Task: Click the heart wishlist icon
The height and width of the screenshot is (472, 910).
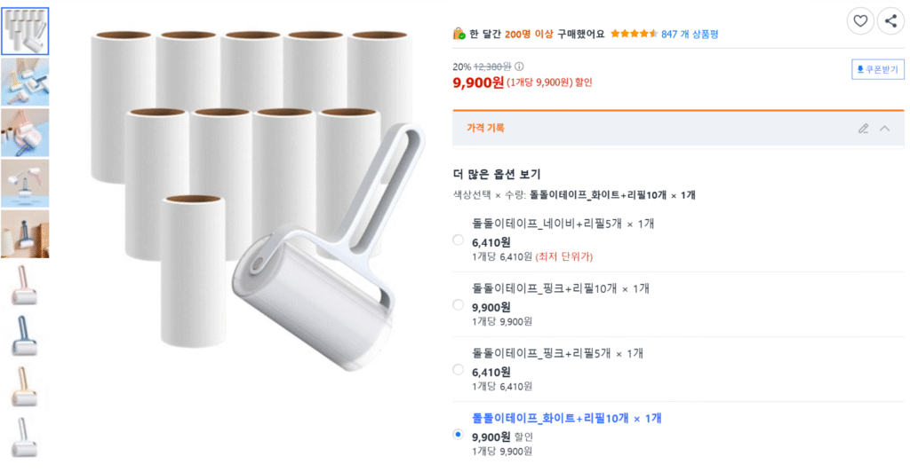Action: (860, 21)
